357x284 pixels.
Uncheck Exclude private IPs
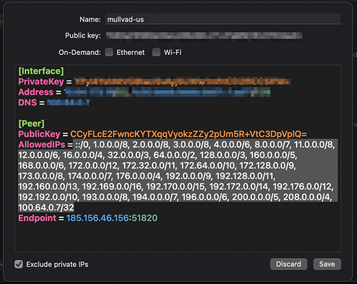click(x=19, y=264)
